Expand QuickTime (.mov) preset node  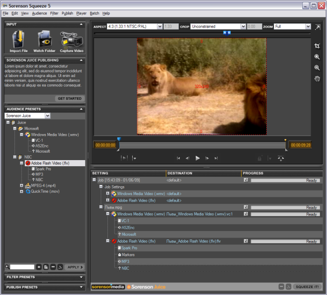[x=21, y=191]
